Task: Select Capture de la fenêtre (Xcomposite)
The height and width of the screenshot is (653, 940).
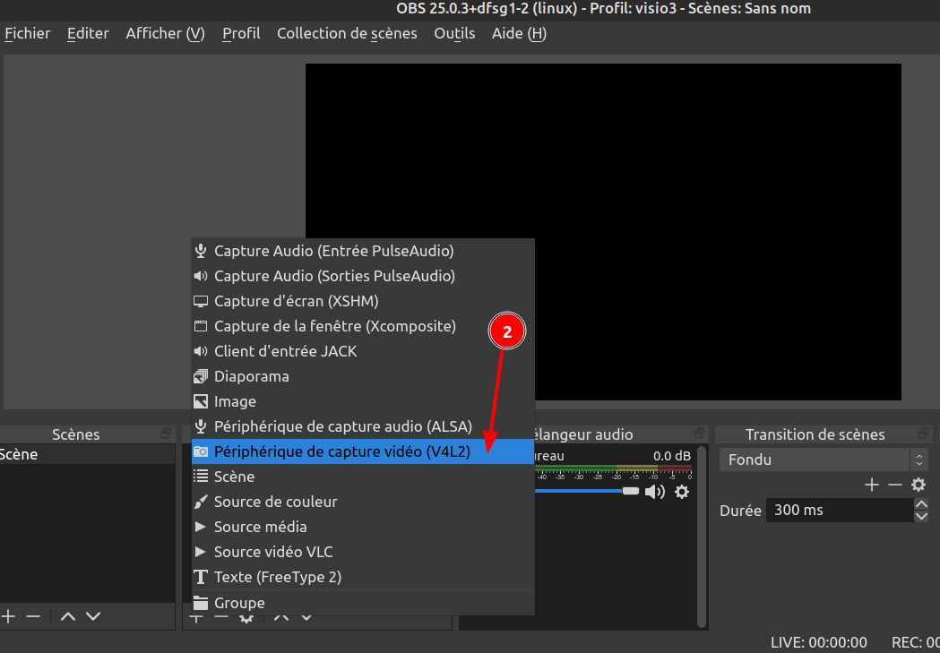Action: (x=363, y=326)
